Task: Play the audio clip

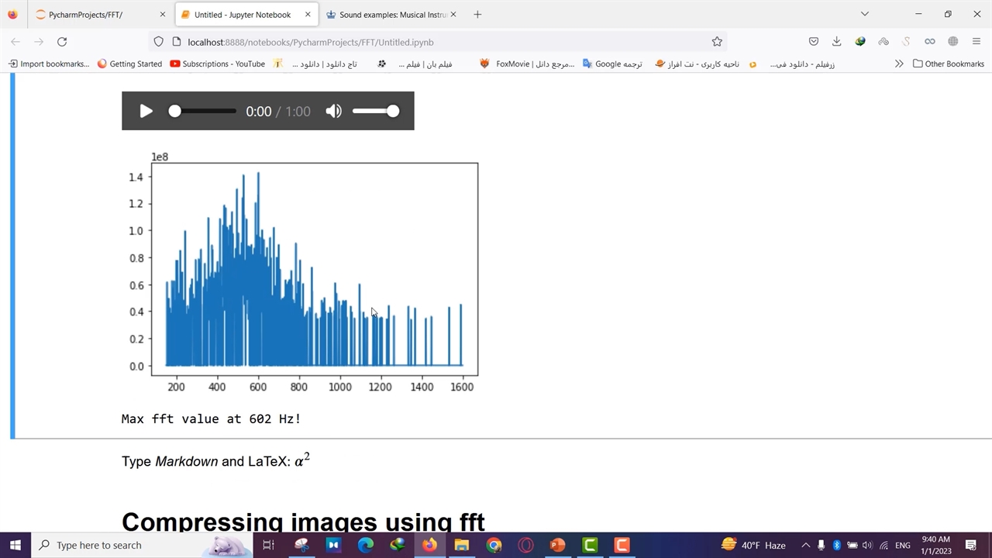Action: pos(146,111)
